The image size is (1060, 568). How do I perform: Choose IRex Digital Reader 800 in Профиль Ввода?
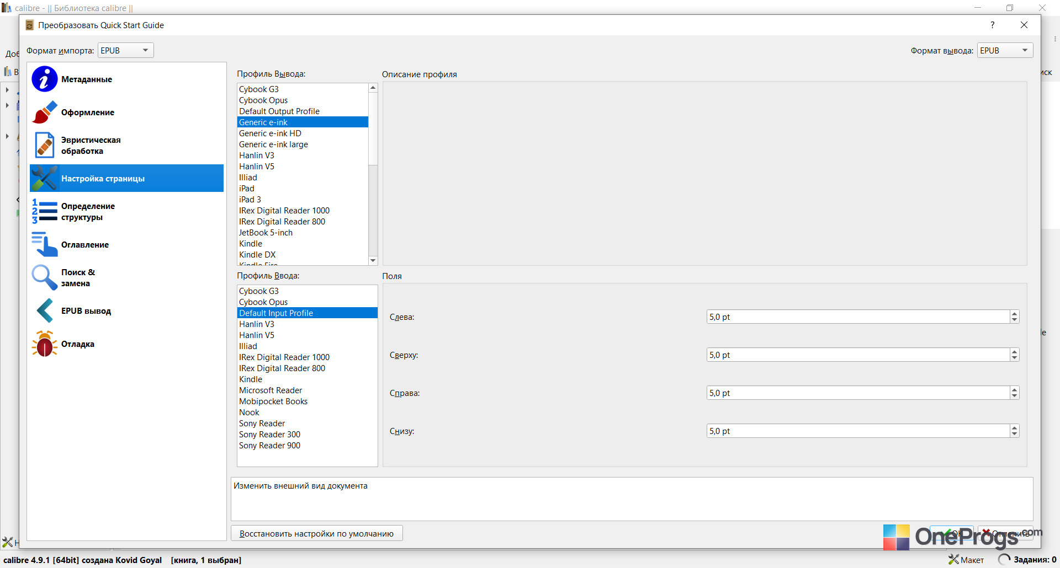(x=308, y=368)
